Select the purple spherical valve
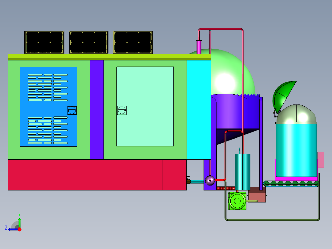332x249 pixels. [210, 180]
